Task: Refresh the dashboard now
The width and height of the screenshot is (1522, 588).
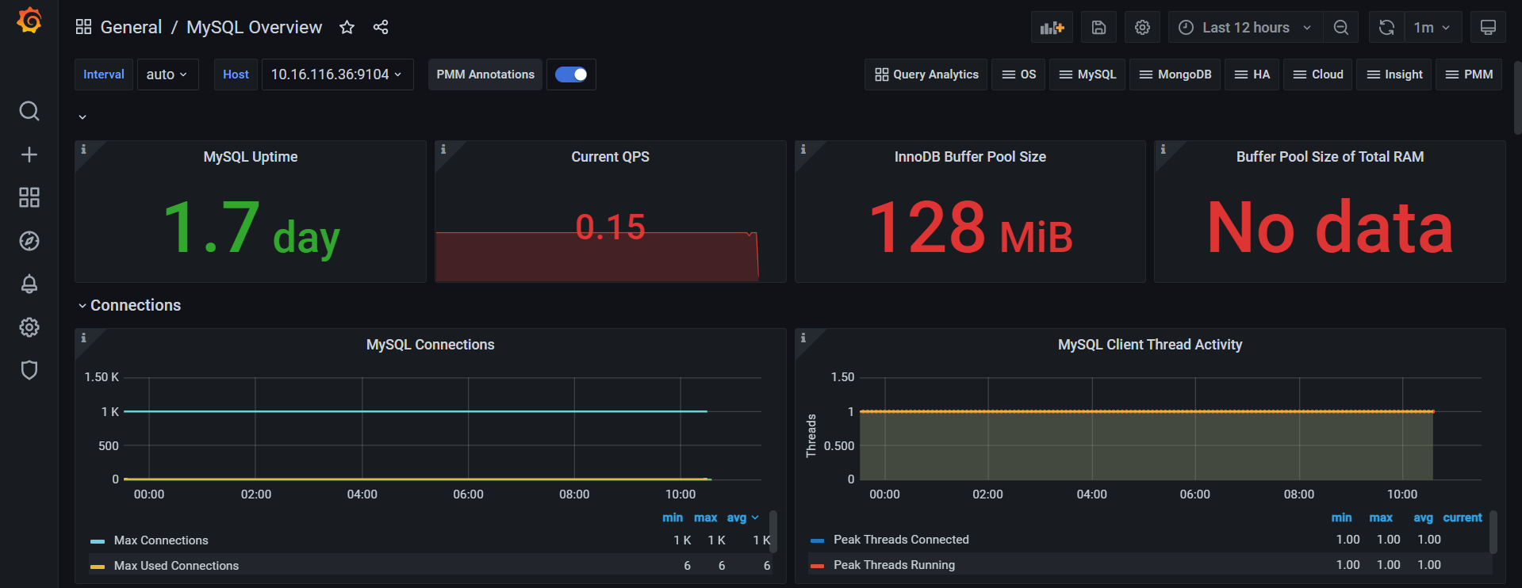Action: (1386, 28)
